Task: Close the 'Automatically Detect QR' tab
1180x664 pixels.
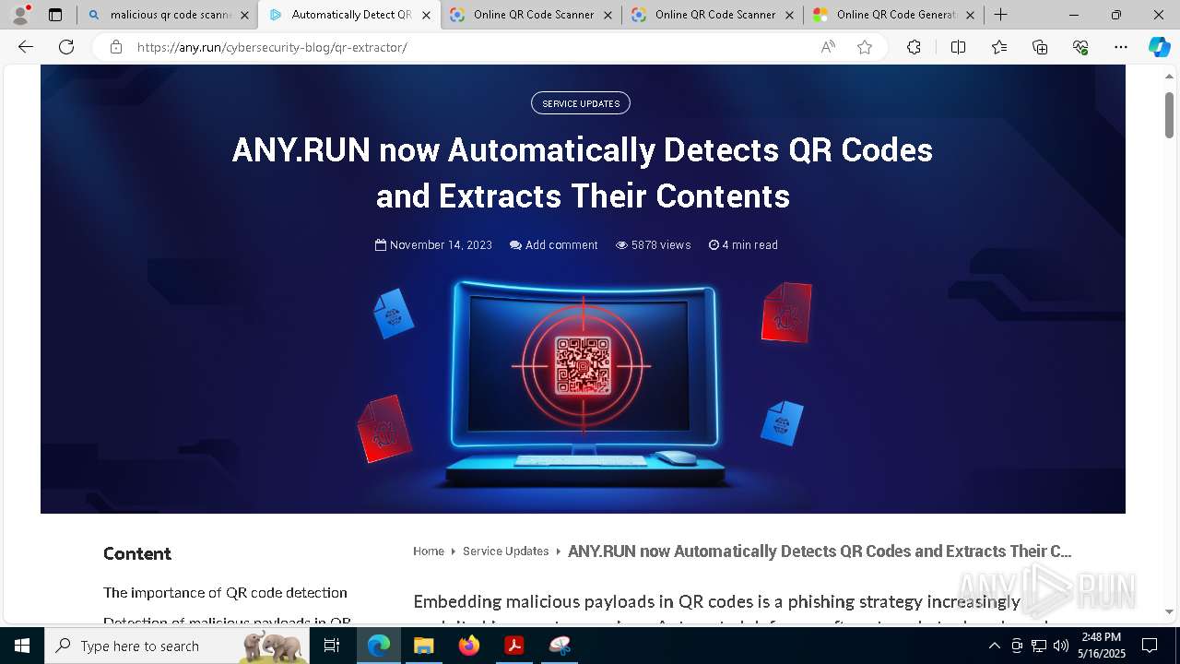Action: [x=426, y=15]
